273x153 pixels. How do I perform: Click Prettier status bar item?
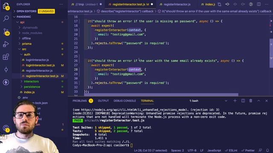pyautogui.click(x=248, y=150)
